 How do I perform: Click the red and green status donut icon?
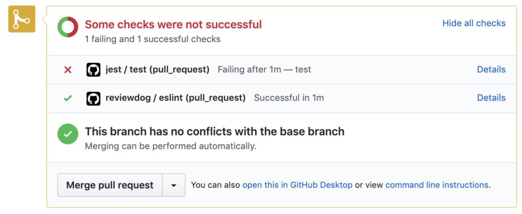click(x=68, y=27)
